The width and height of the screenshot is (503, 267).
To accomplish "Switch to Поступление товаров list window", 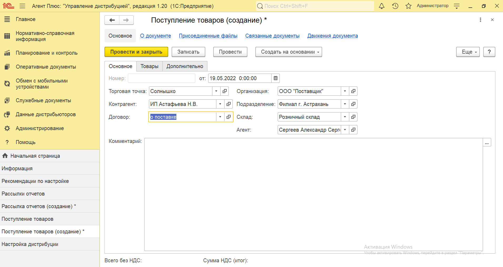I will point(50,219).
